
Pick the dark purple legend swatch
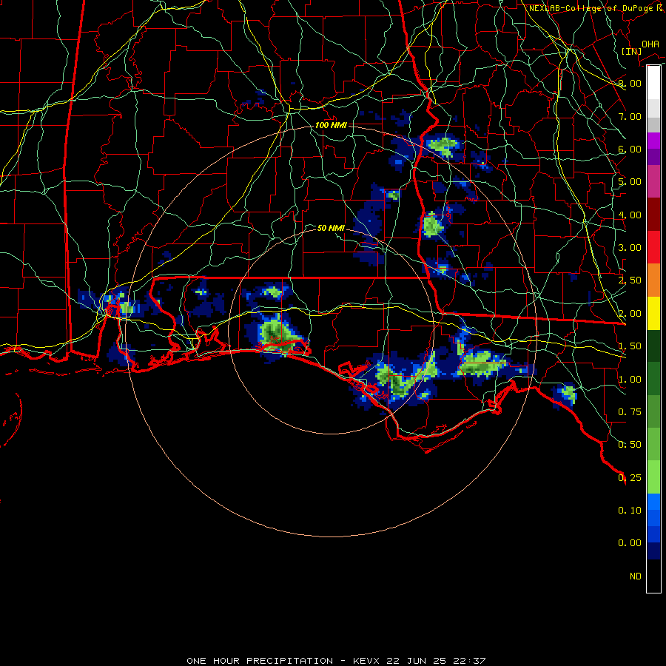(x=653, y=157)
